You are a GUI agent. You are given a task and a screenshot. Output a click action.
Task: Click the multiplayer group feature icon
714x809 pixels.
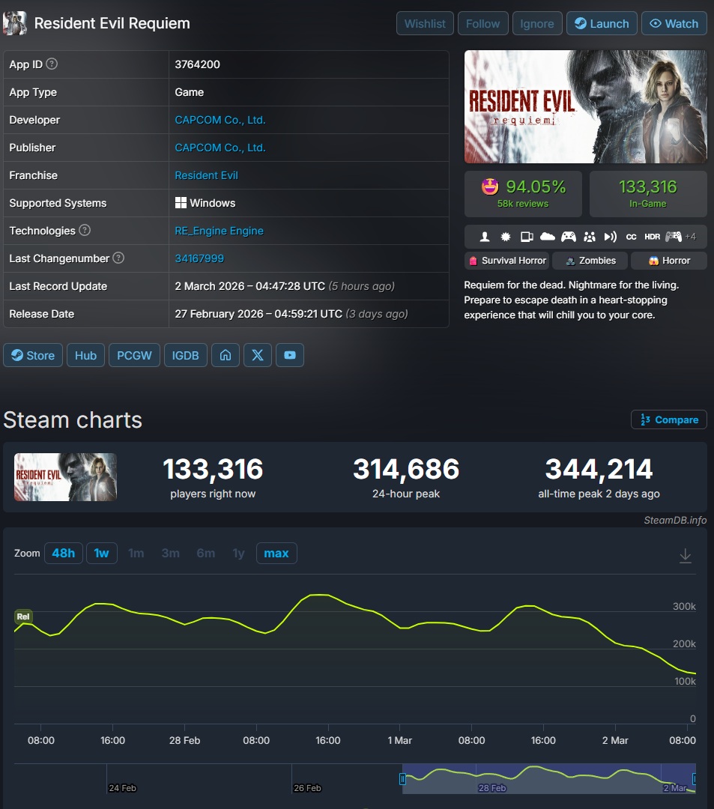[x=590, y=236]
